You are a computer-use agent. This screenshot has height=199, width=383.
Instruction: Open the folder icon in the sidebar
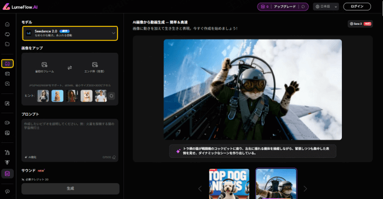7,44
